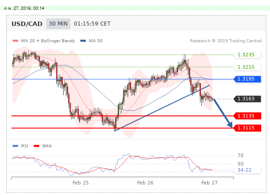Click the RSI 50 level label
Viewport: 270px width, 195px height.
[x=241, y=164]
